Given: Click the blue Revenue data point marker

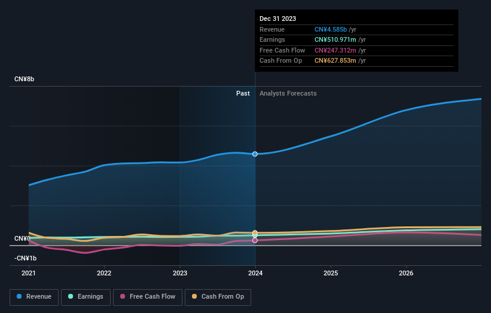Looking at the screenshot, I should [255, 154].
